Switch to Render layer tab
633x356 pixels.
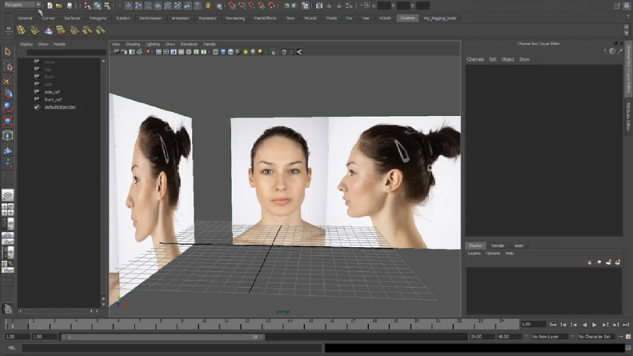tap(498, 246)
